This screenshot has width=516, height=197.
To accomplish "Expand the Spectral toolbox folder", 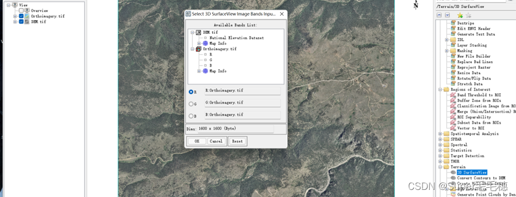I will pyautogui.click(x=440, y=145).
